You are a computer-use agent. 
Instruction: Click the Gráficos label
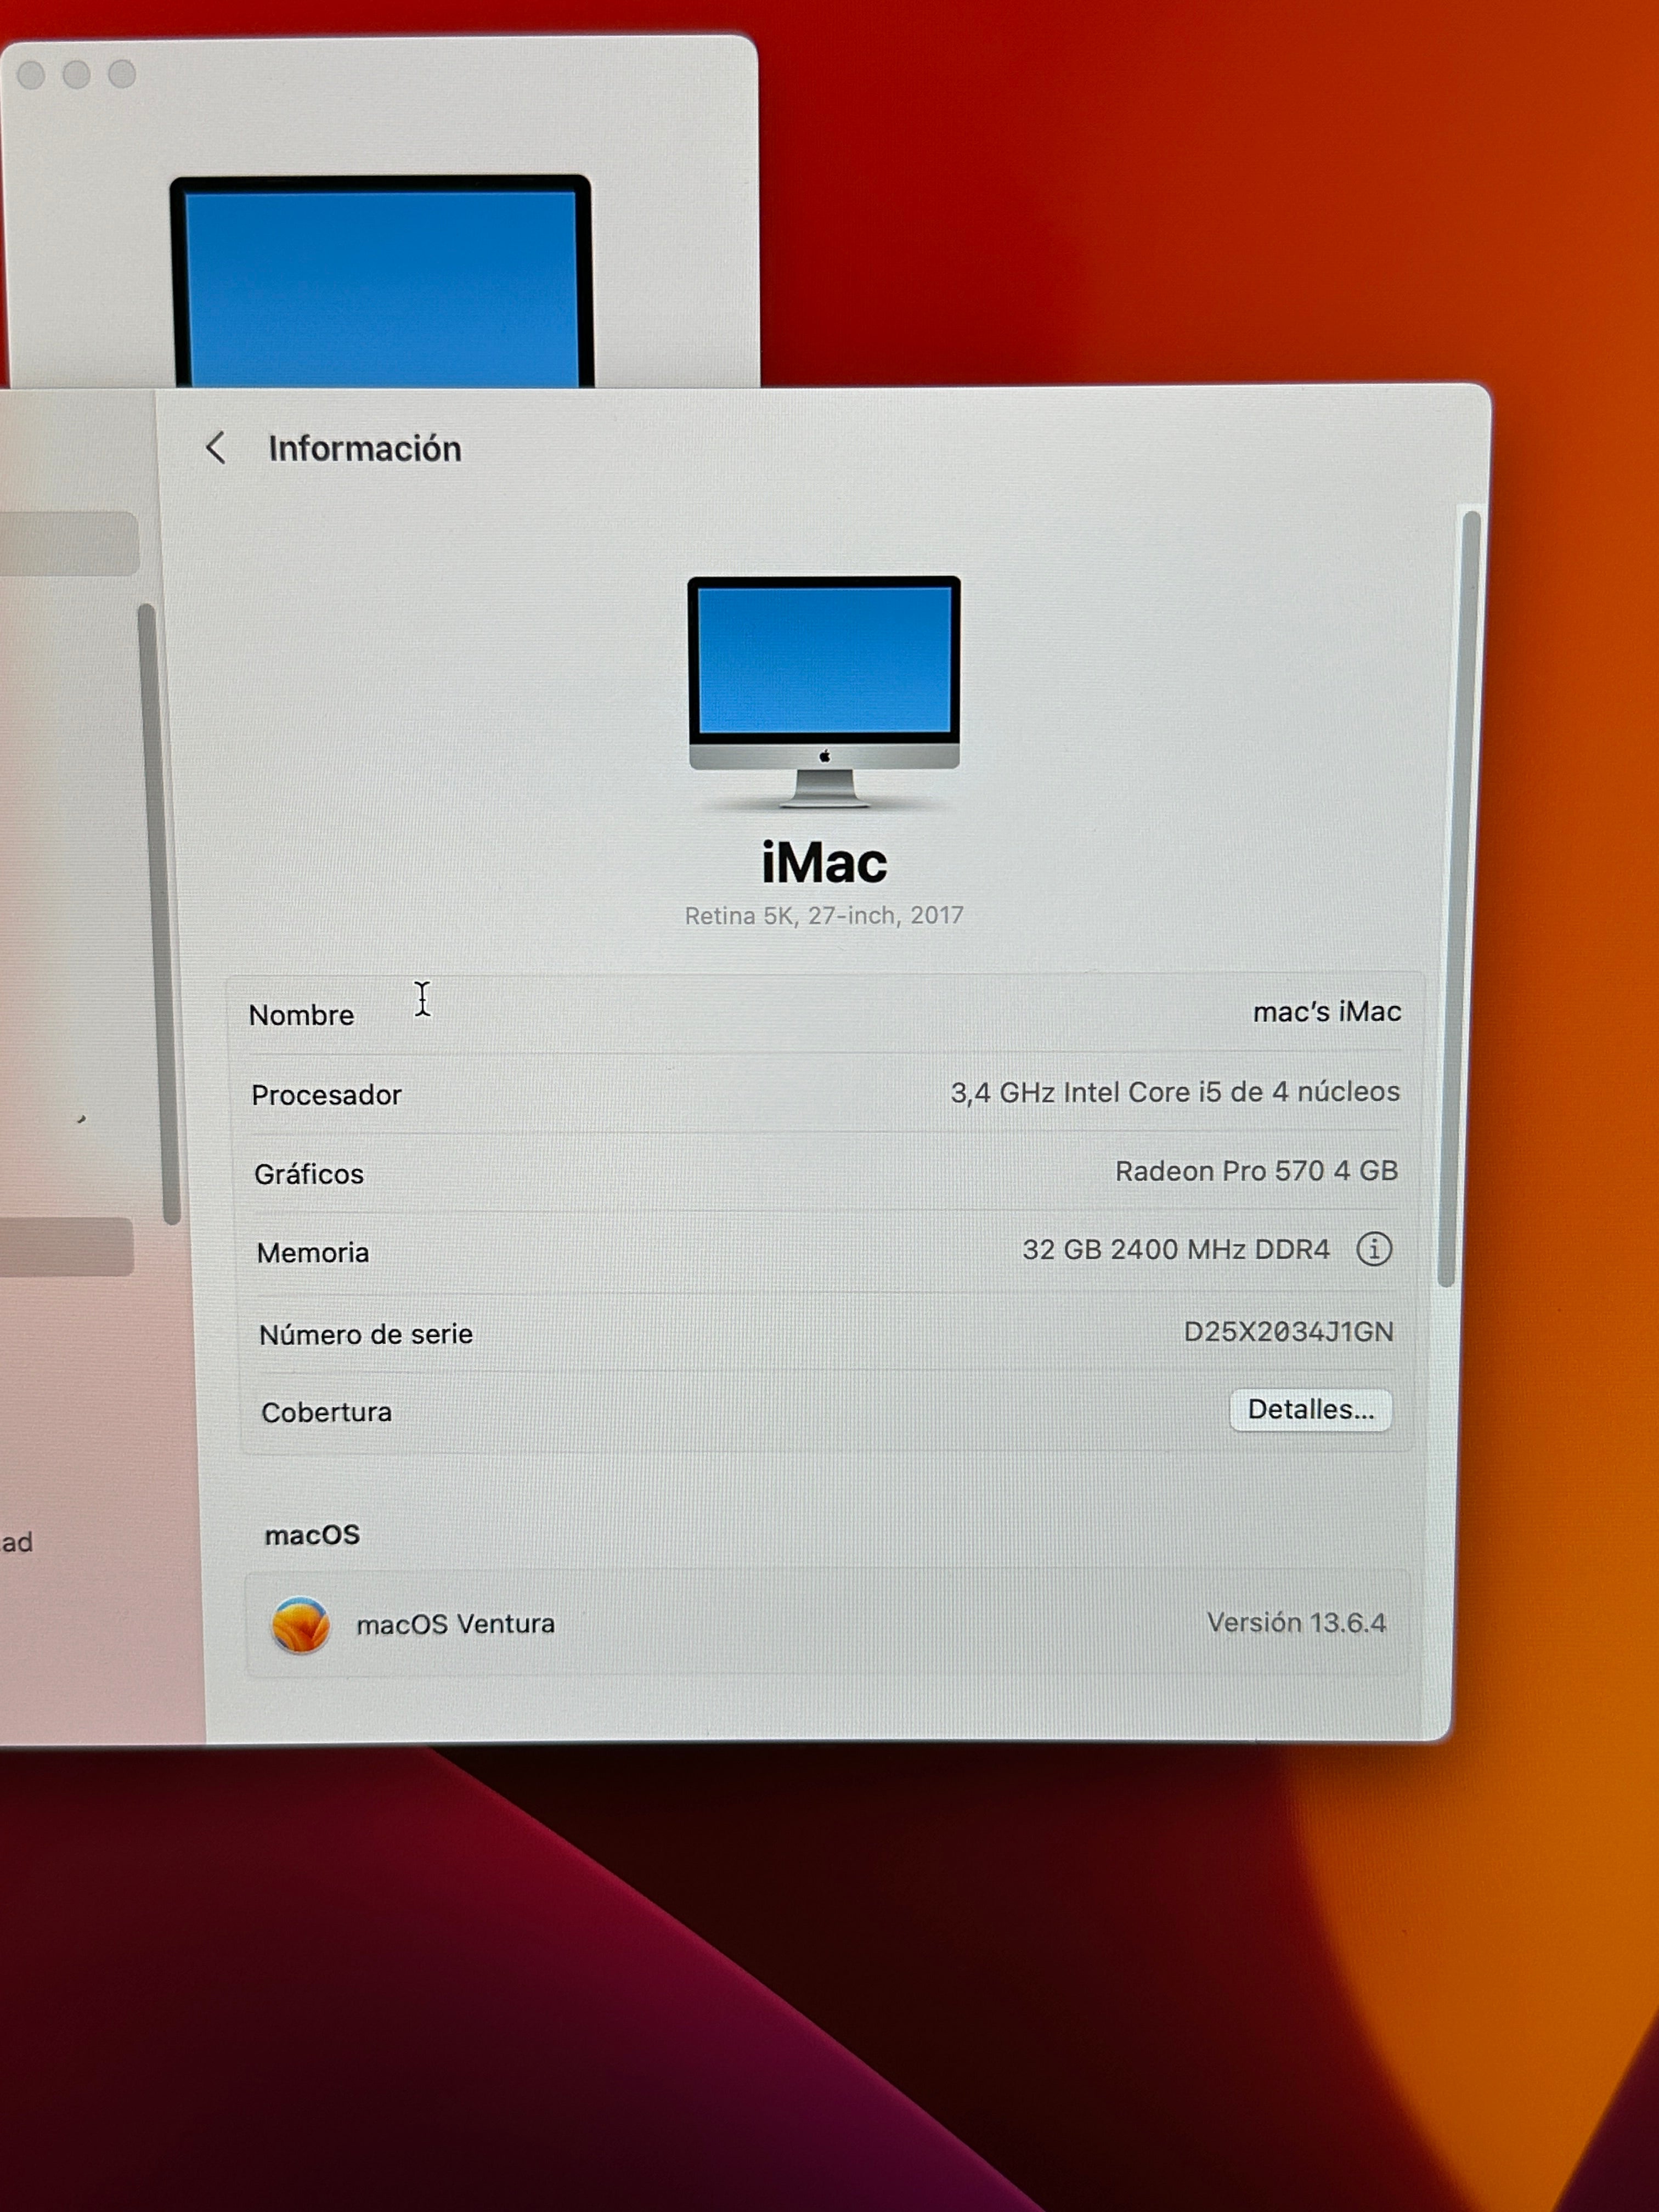click(x=309, y=1174)
